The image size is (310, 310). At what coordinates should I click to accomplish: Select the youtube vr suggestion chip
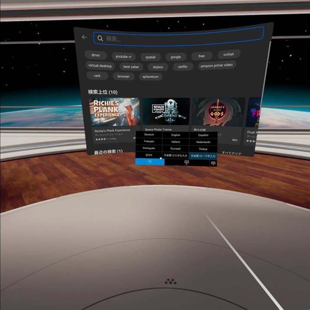124,56
